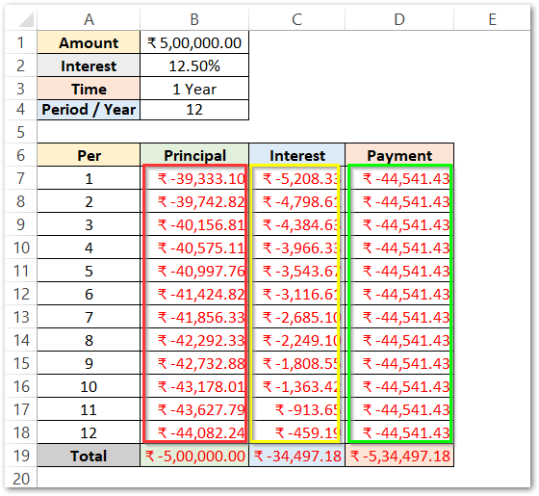Select principal cell ₹ -40,575.11
Image resolution: width=539 pixels, height=496 pixels.
point(194,248)
